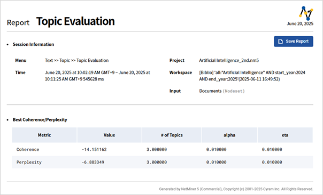Image resolution: width=323 pixels, height=195 pixels.
Task: Click the Coherence row eta value
Action: pos(272,149)
